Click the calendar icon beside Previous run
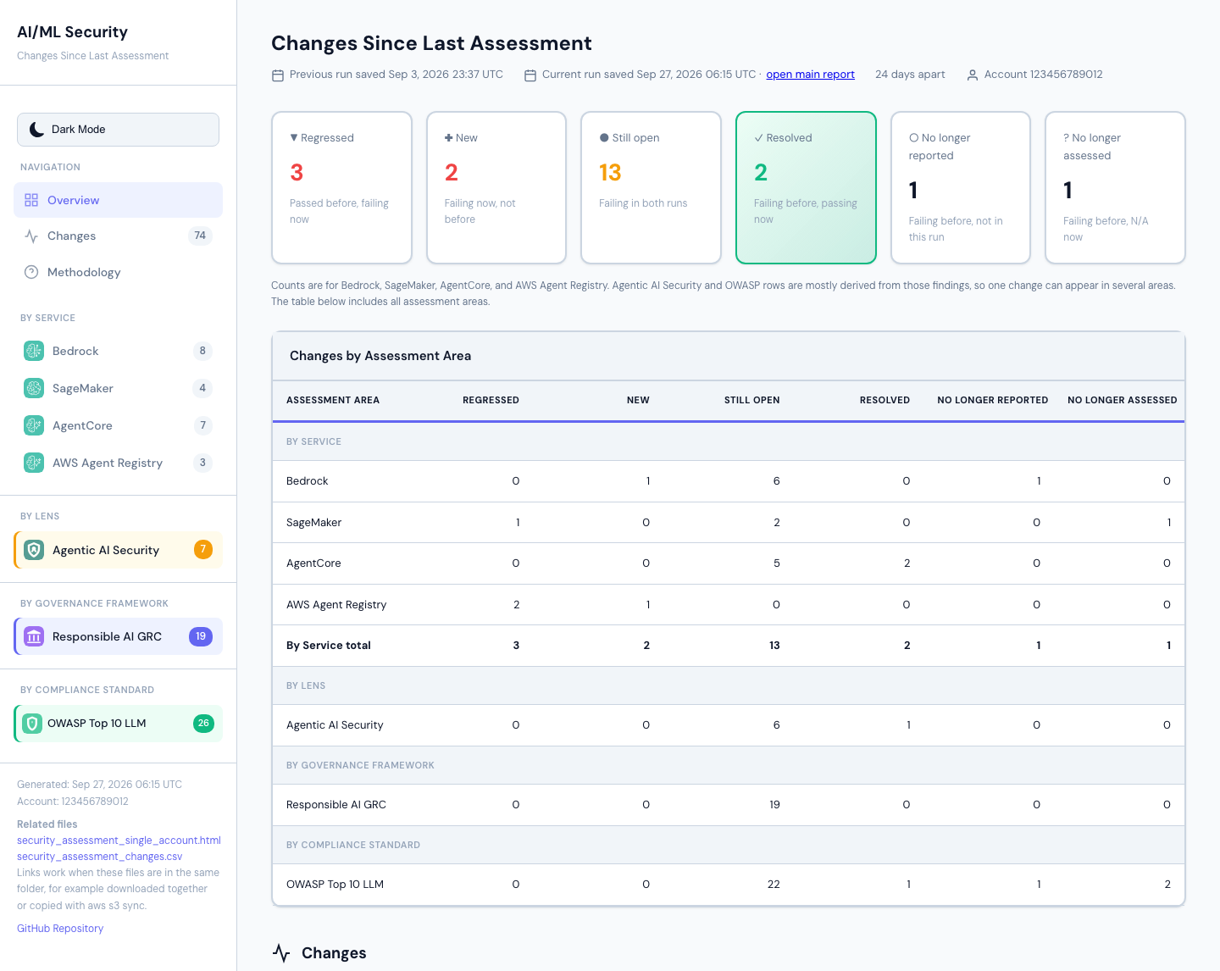 [x=277, y=75]
